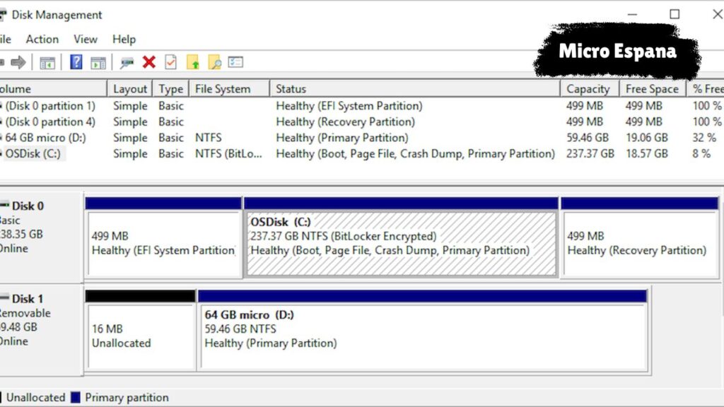
Task: Click the folder with green arrow icon
Action: [x=193, y=62]
